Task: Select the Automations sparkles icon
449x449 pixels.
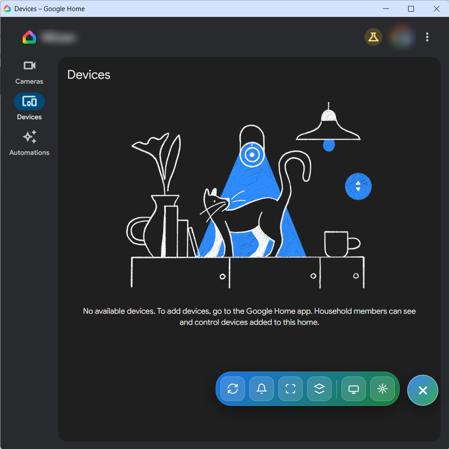Action: [29, 137]
